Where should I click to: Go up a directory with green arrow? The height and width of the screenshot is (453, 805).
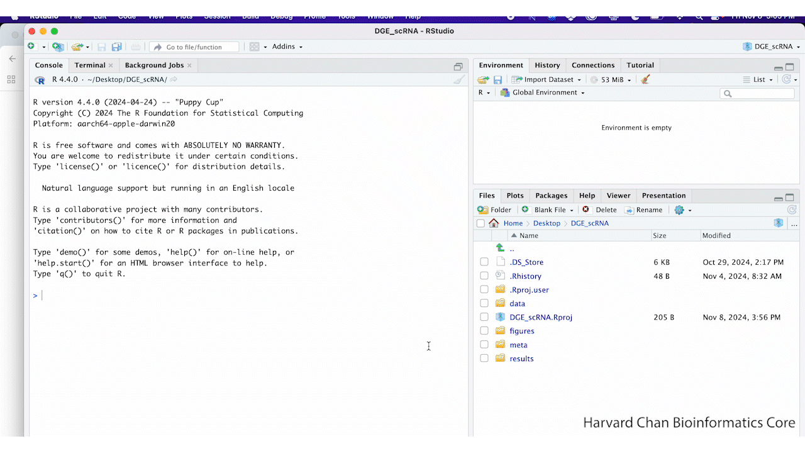pyautogui.click(x=501, y=248)
